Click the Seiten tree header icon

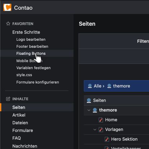tap(89, 101)
